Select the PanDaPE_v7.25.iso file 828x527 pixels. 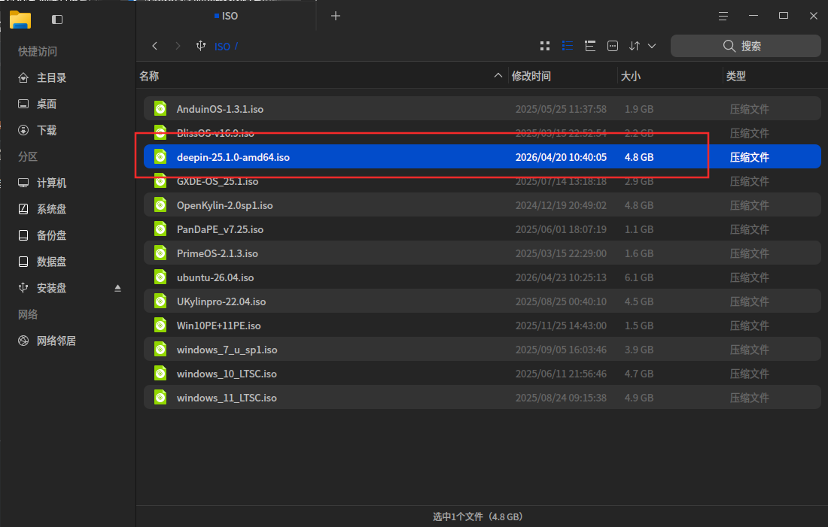(x=482, y=229)
